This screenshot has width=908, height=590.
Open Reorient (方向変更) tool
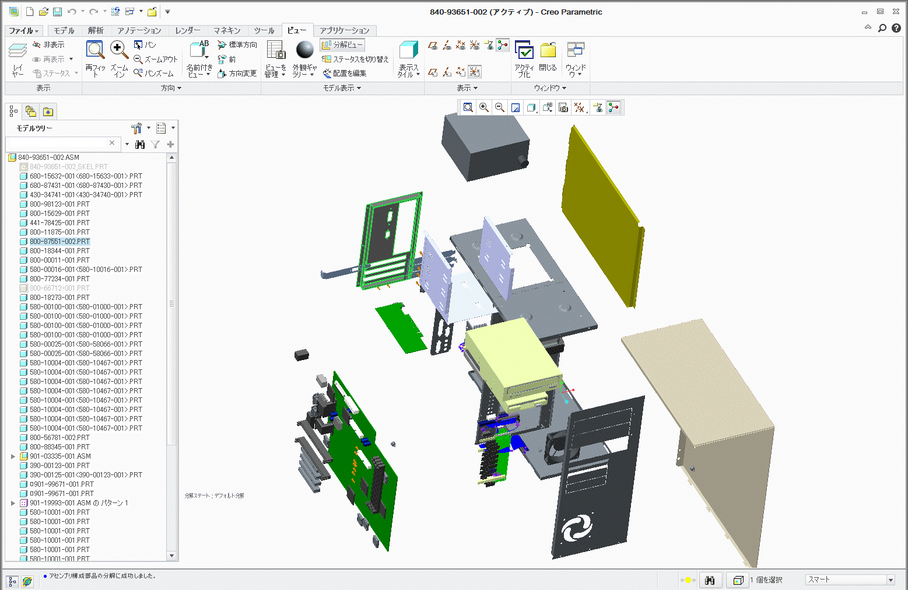pos(237,74)
